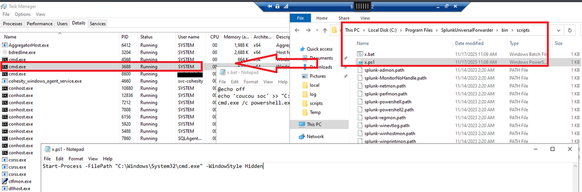Viewport: 582px width, 192px height.
Task: Open the Options menu in Task Manager
Action: point(22,15)
